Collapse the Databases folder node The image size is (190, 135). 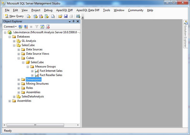point(10,37)
